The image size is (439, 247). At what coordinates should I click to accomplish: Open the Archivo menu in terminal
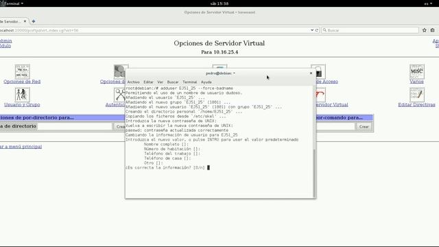134,82
